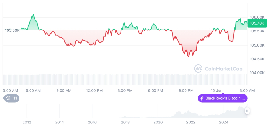
Task: Jump to 2018 on the history timeline
Action: pyautogui.click(x=125, y=122)
